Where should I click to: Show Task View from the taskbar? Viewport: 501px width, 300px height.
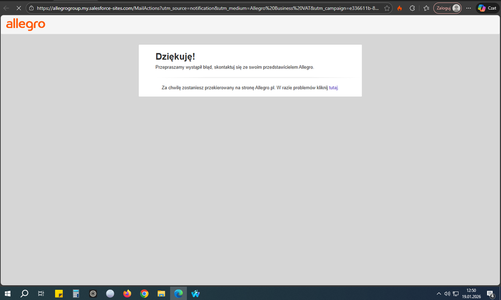[x=41, y=293]
